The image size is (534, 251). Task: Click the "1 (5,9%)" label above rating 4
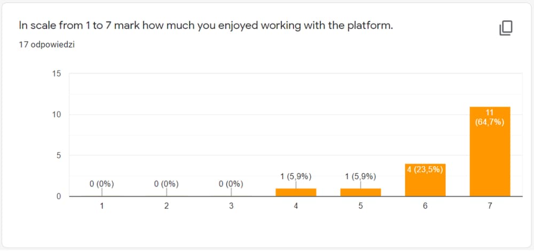296,176
